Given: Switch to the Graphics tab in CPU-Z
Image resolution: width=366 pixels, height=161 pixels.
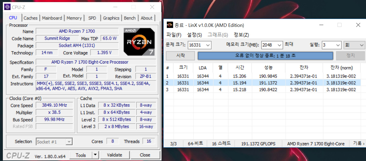Looking at the screenshot, I should tap(111, 18).
